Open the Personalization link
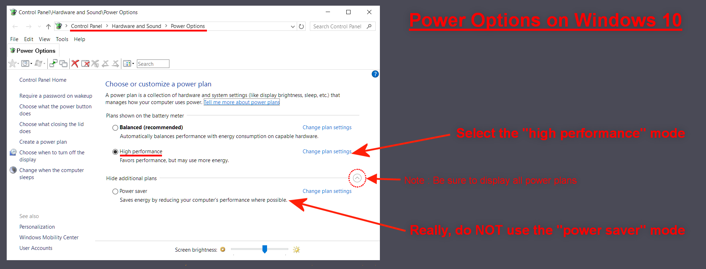 click(37, 227)
